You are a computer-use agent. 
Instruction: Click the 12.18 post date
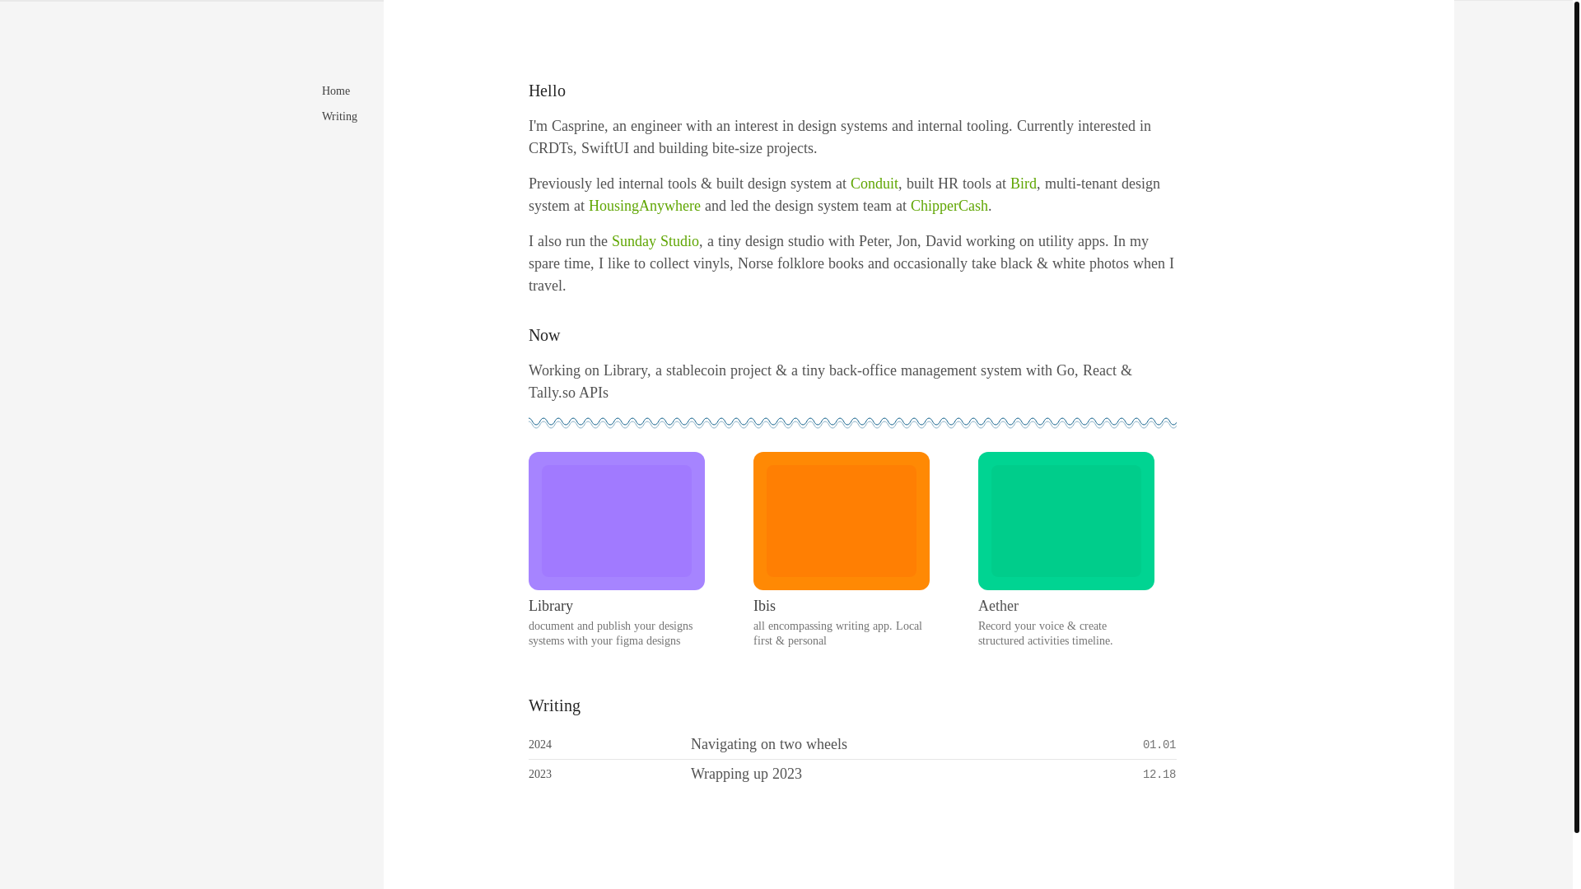[x=1159, y=775]
